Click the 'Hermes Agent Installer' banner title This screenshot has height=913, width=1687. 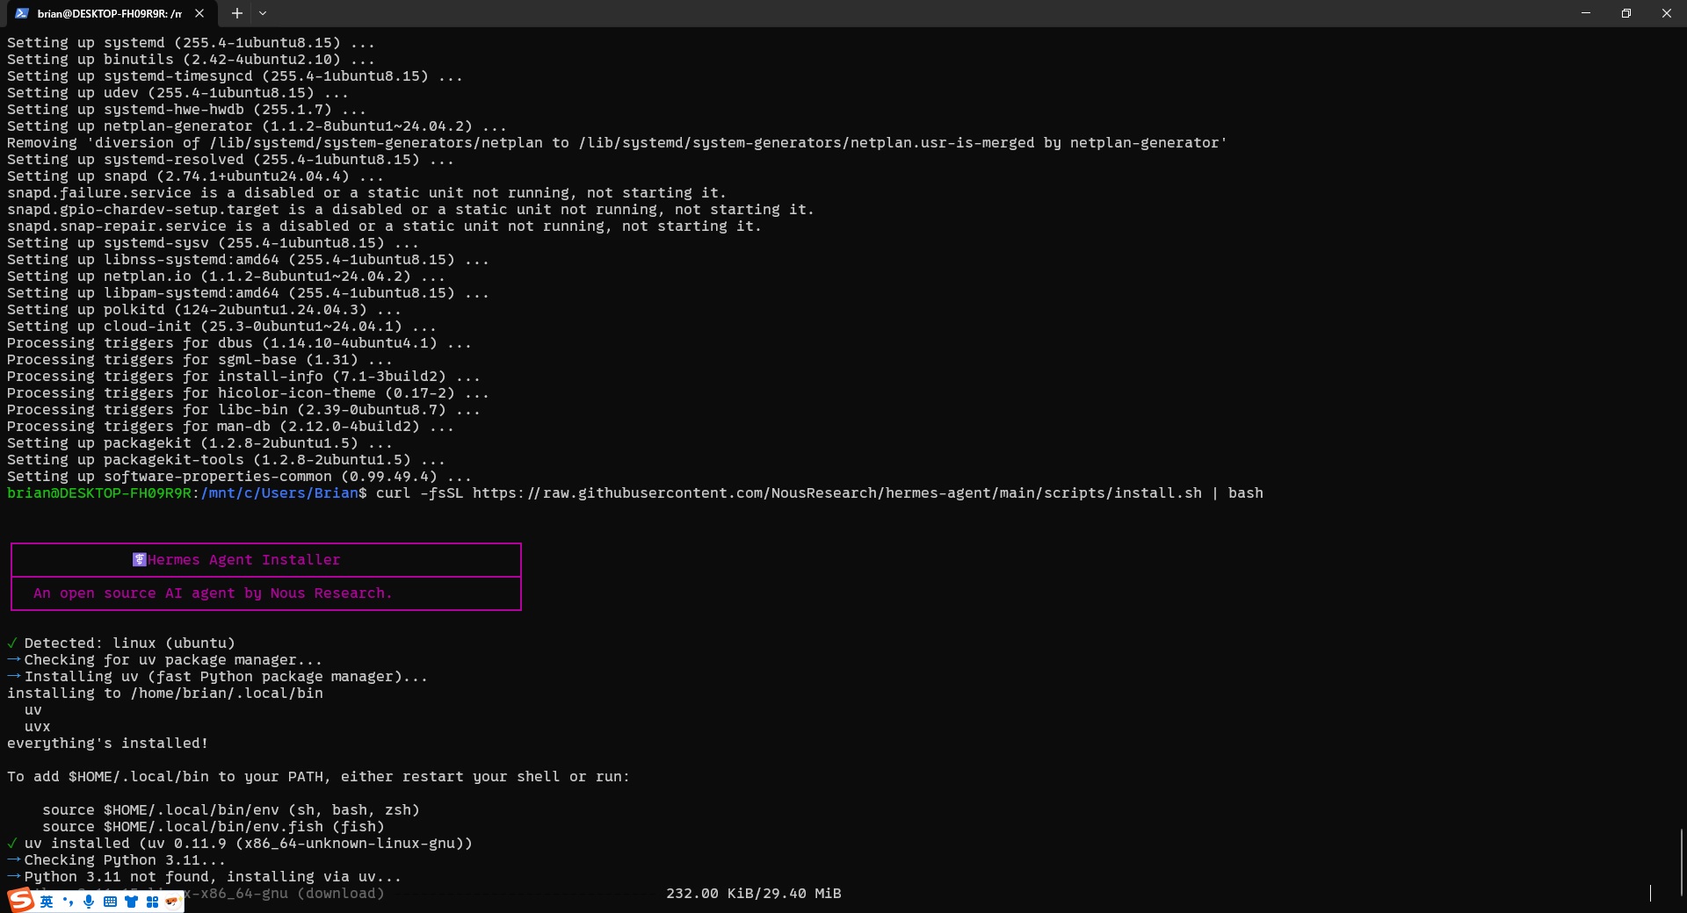(x=243, y=560)
